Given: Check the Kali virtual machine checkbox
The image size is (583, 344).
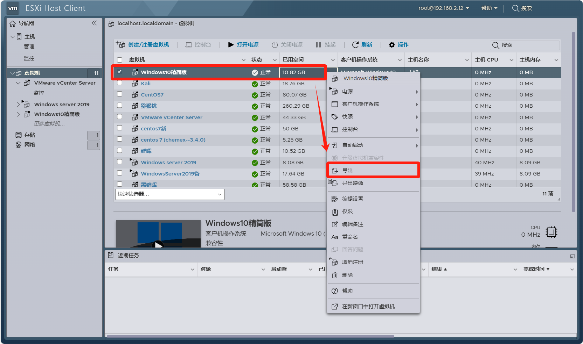Looking at the screenshot, I should 120,83.
